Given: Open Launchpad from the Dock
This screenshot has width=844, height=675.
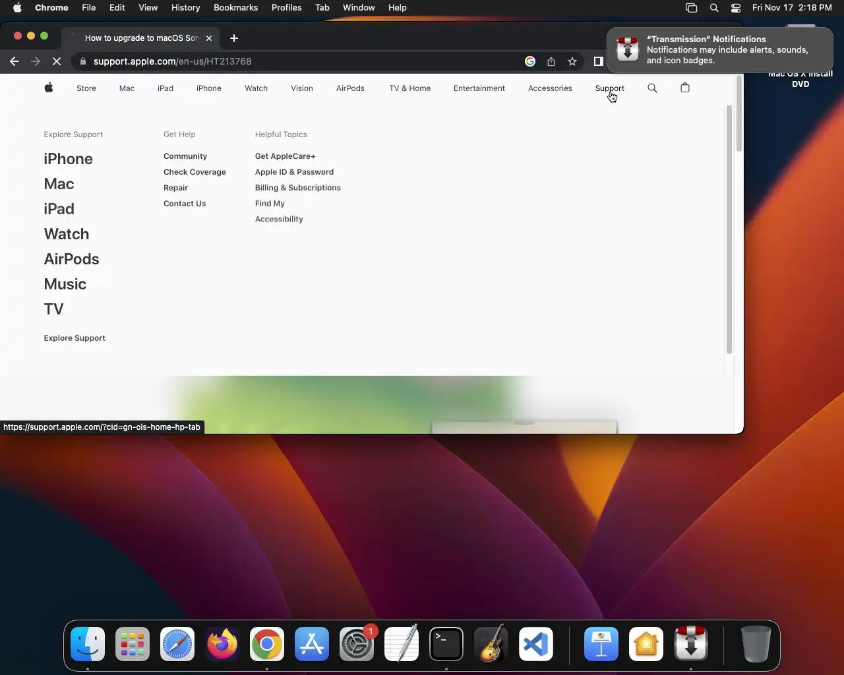Looking at the screenshot, I should [133, 644].
